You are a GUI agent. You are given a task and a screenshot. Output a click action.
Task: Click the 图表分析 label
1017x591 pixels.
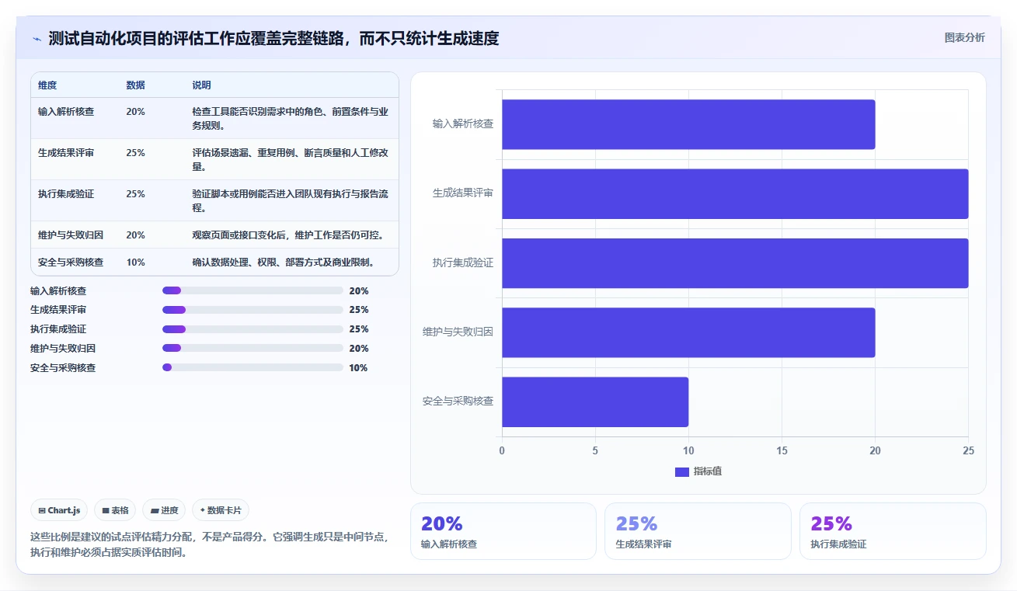964,37
